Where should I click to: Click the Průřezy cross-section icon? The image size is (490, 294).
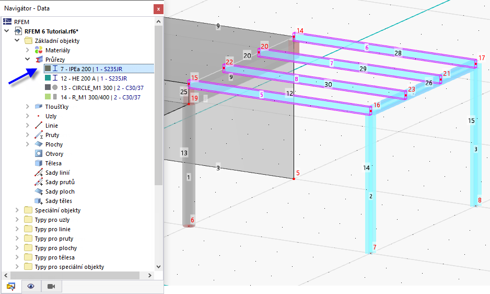tap(39, 60)
